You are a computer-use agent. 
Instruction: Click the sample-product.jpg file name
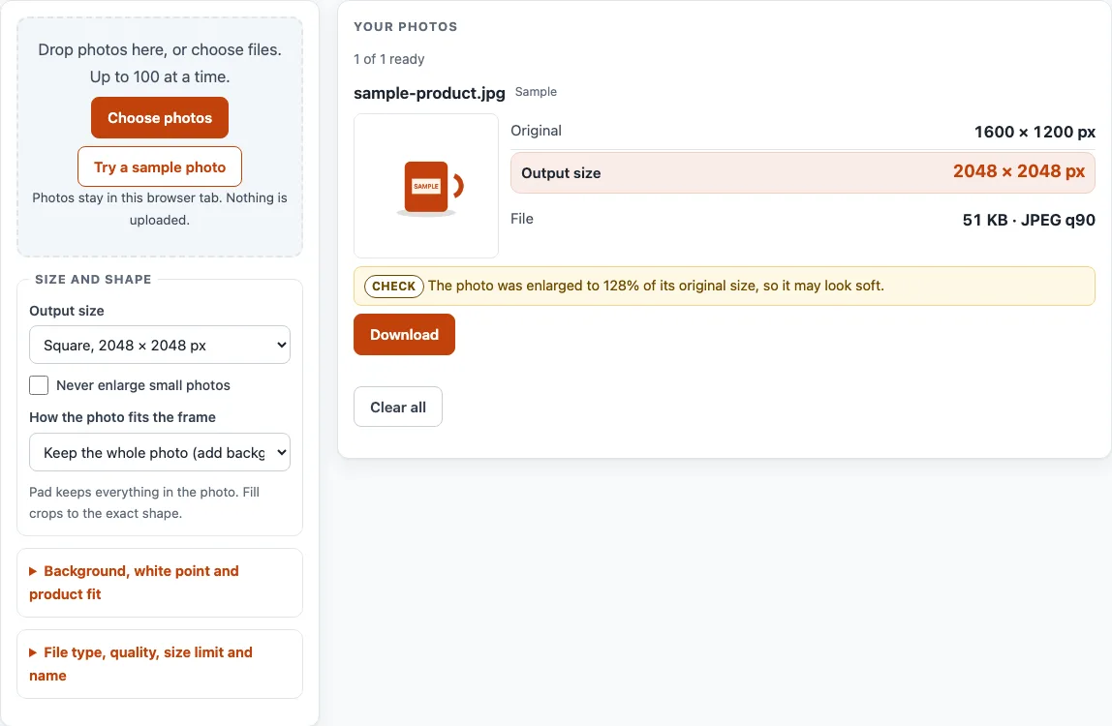429,93
